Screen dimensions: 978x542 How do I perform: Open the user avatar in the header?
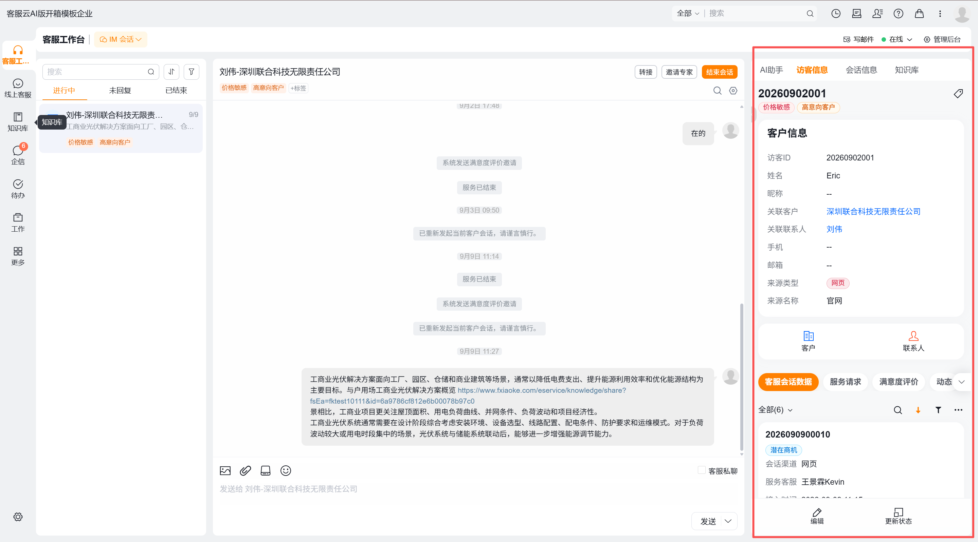(962, 14)
